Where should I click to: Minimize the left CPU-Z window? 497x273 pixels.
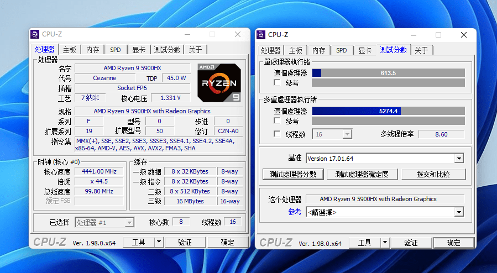pos(187,34)
